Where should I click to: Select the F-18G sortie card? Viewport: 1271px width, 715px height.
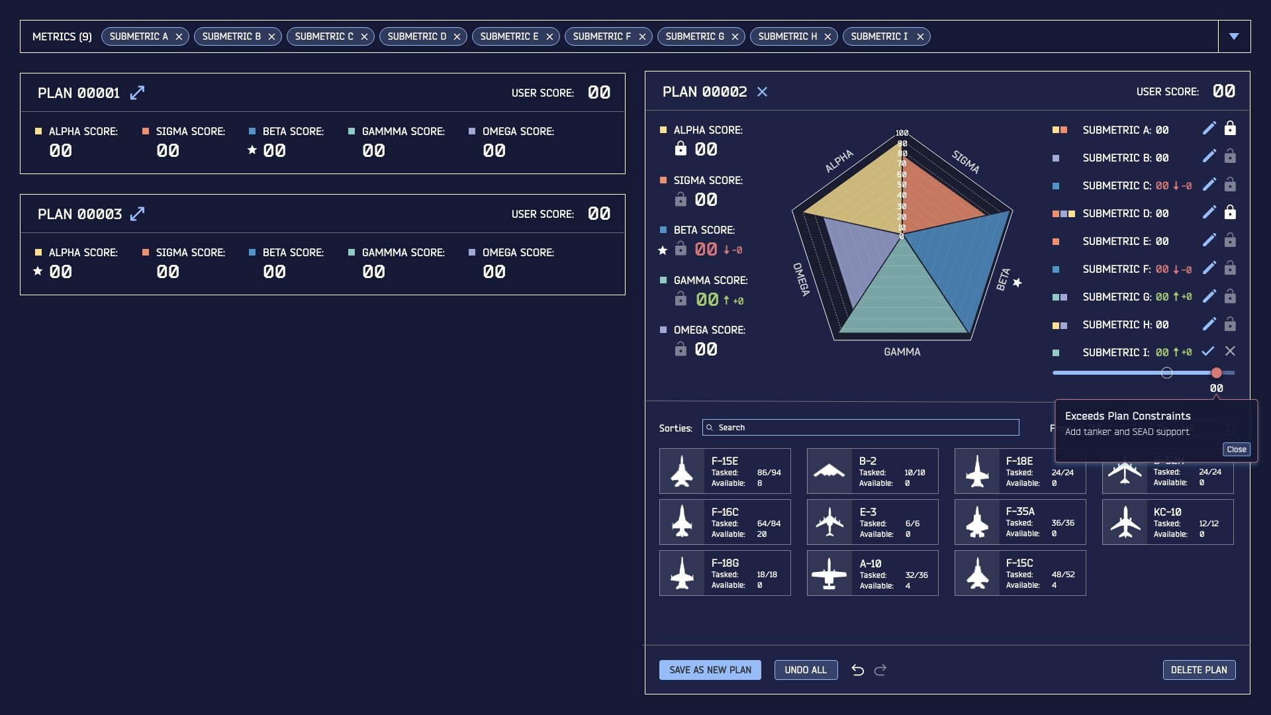coord(725,573)
